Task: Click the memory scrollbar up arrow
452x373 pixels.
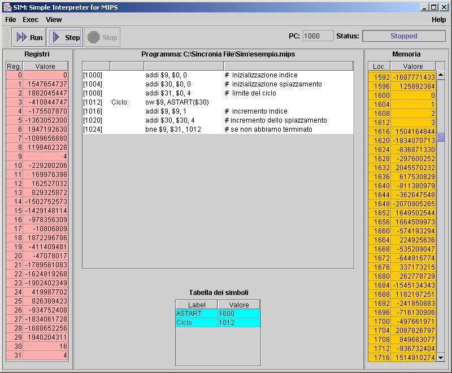Action: click(441, 75)
